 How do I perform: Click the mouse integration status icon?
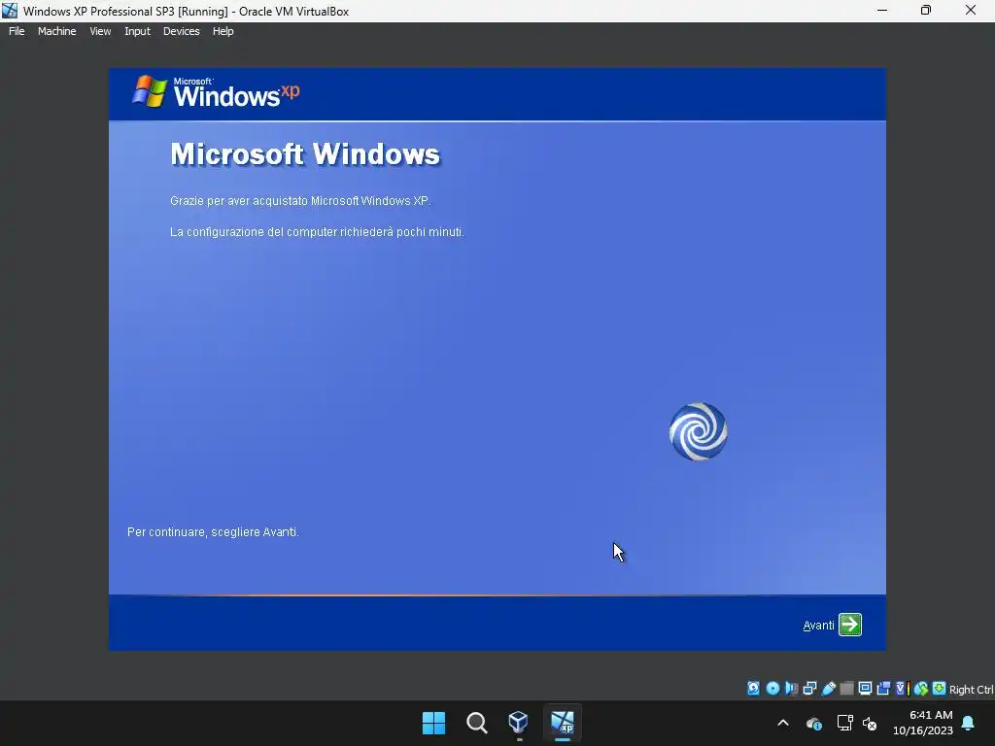point(921,689)
